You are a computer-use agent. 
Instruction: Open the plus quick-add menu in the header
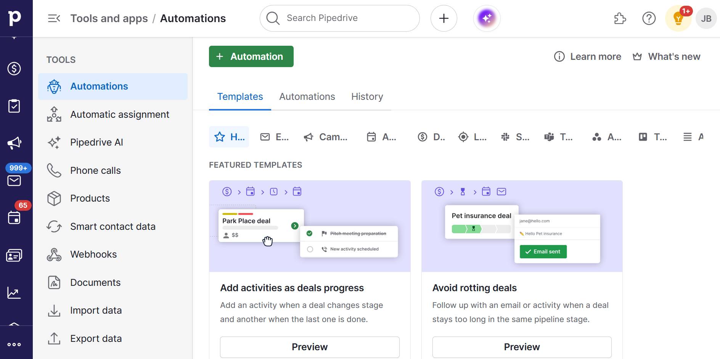coord(444,18)
